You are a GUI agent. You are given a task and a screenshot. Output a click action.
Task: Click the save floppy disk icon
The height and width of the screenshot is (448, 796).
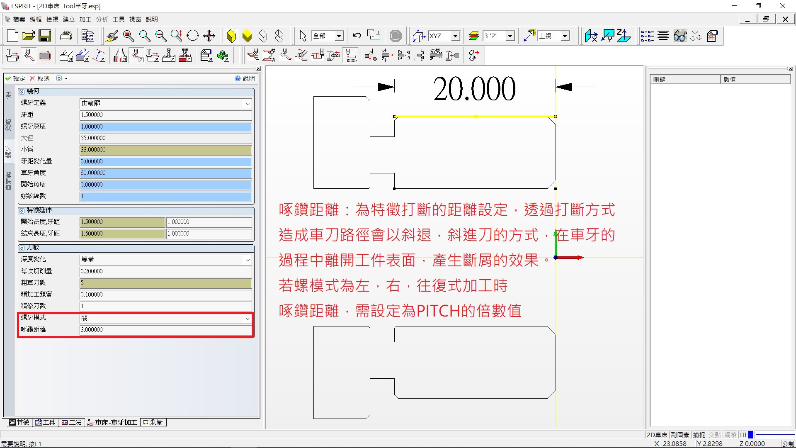[45, 36]
